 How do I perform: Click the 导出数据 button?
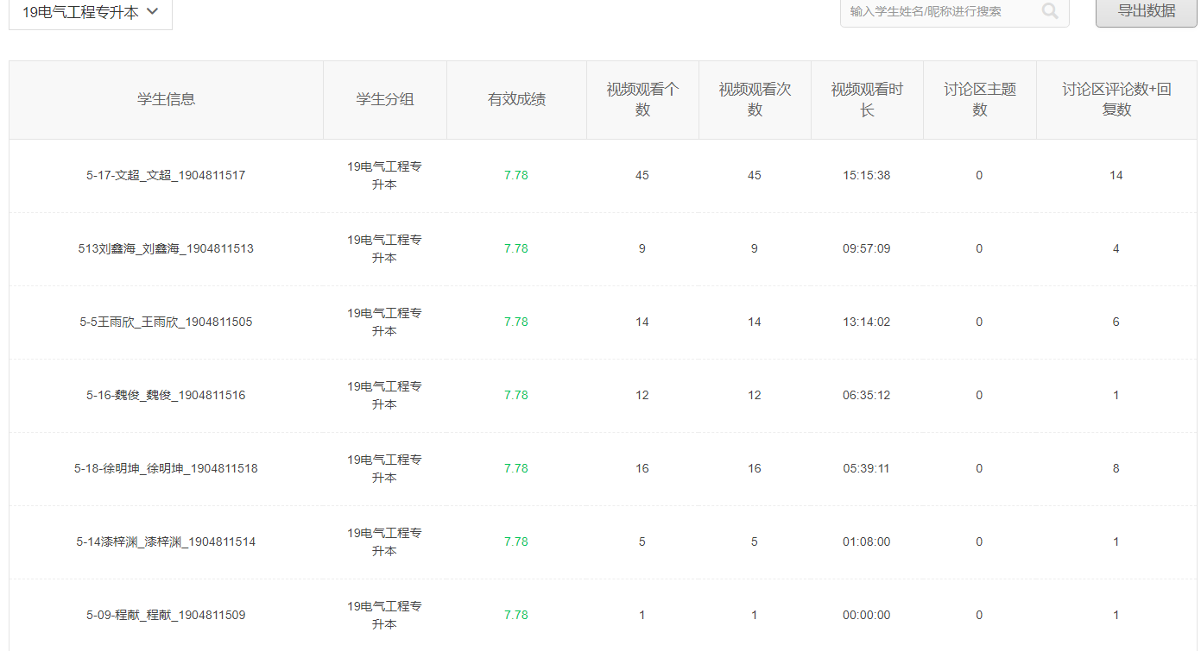[1147, 11]
